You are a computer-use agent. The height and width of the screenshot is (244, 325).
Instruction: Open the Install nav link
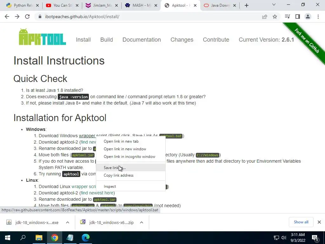[x=83, y=40]
